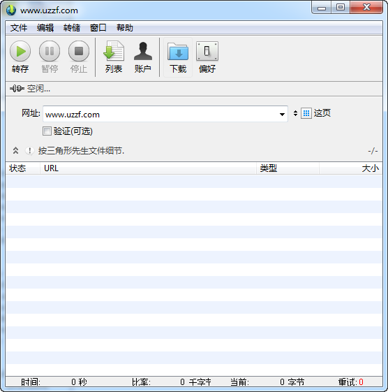The image size is (388, 392).
Task: Click the 停止 stop button
Action: pos(79,57)
